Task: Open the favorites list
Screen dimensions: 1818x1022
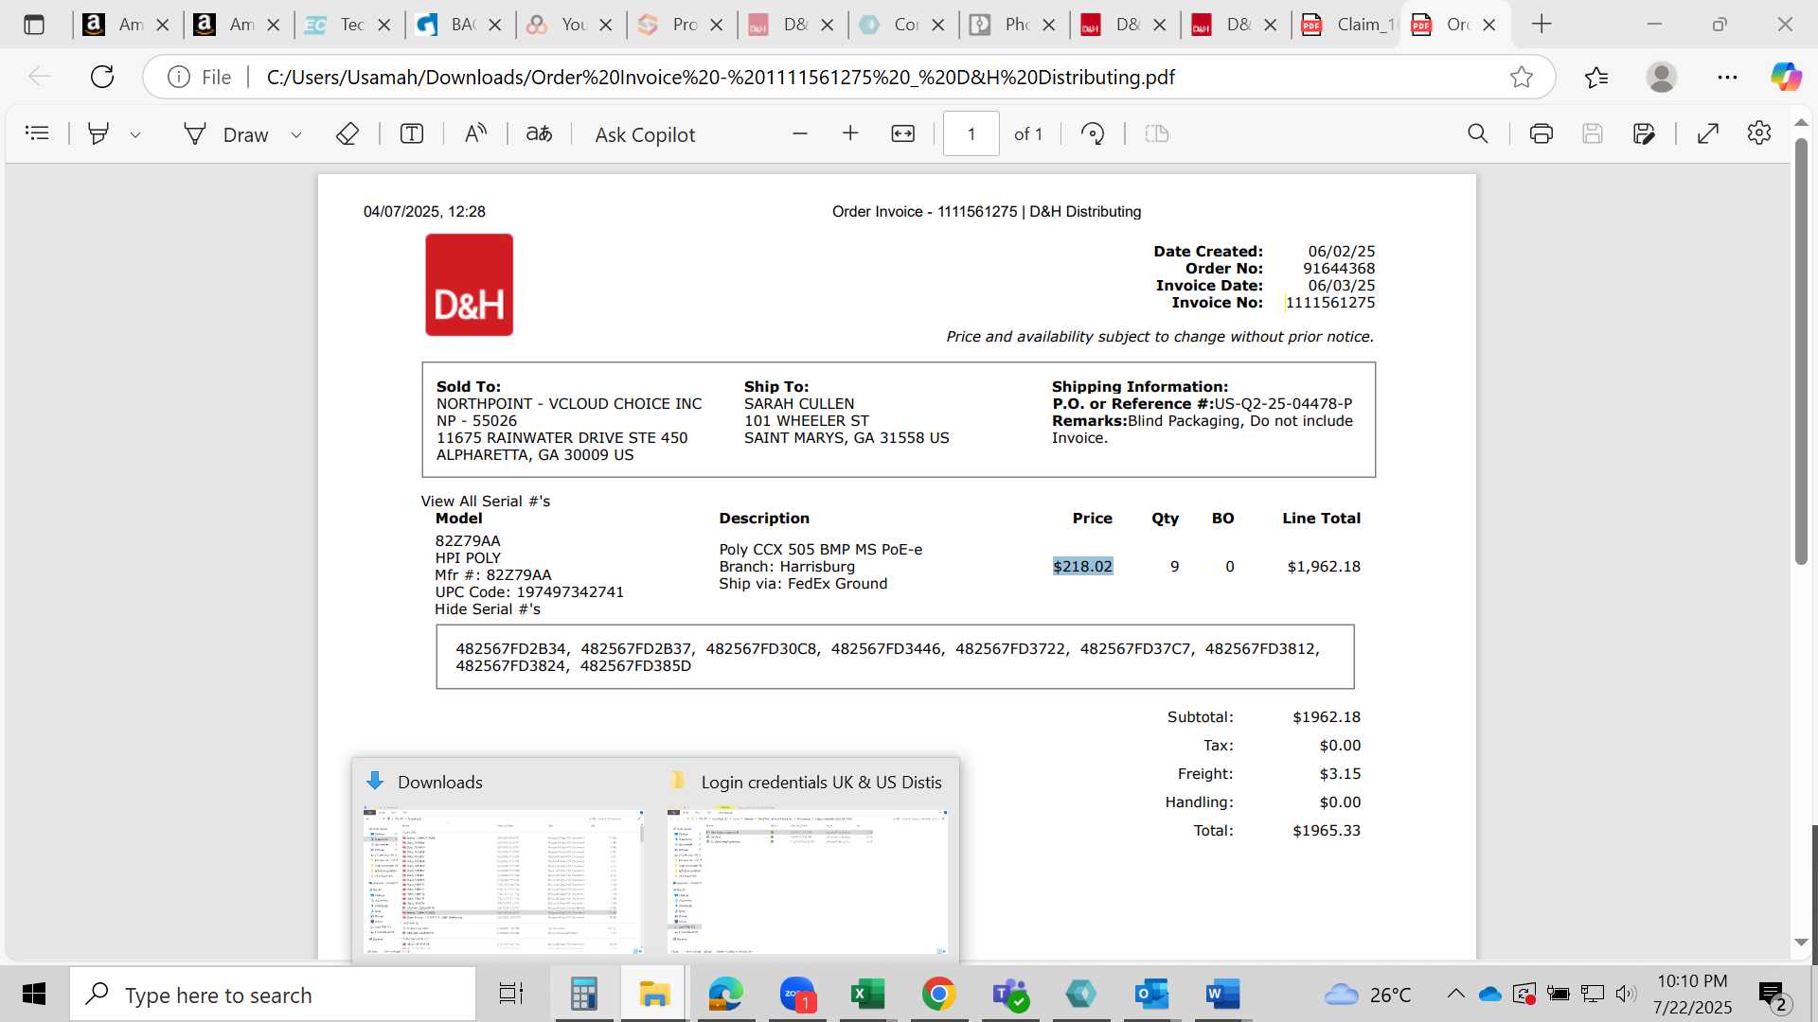Action: tap(1596, 77)
